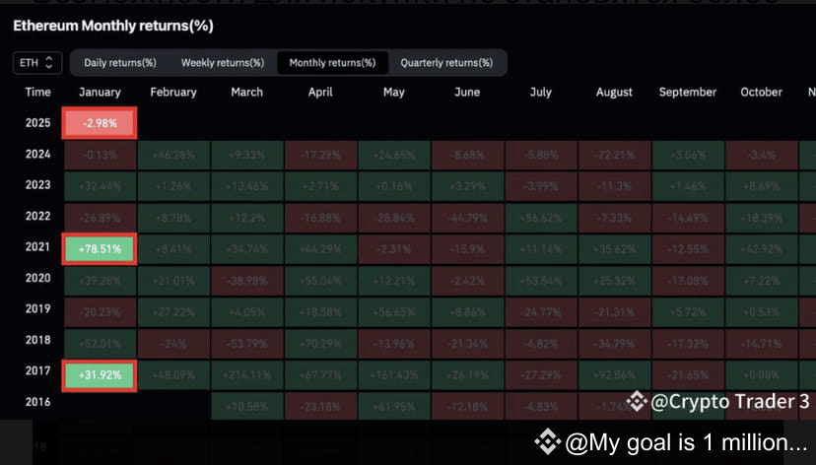816x465 pixels.
Task: Select the 2016 row label
Action: [x=38, y=402]
